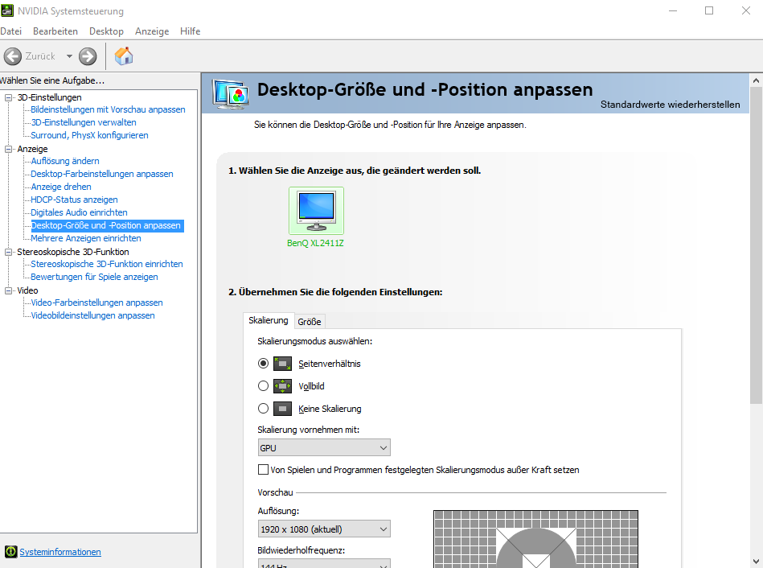Open Surround, PhysX konfigurieren
Screen dimensions: 763x568
(89, 135)
